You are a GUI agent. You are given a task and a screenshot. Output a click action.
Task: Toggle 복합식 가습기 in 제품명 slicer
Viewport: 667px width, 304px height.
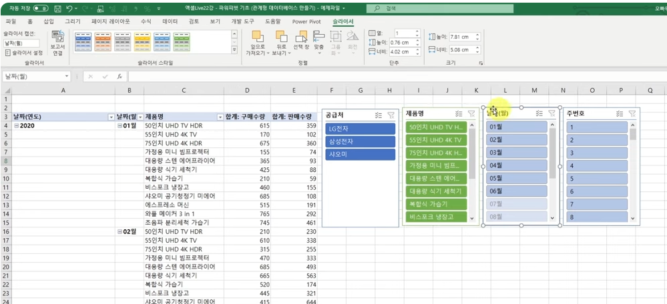click(436, 204)
